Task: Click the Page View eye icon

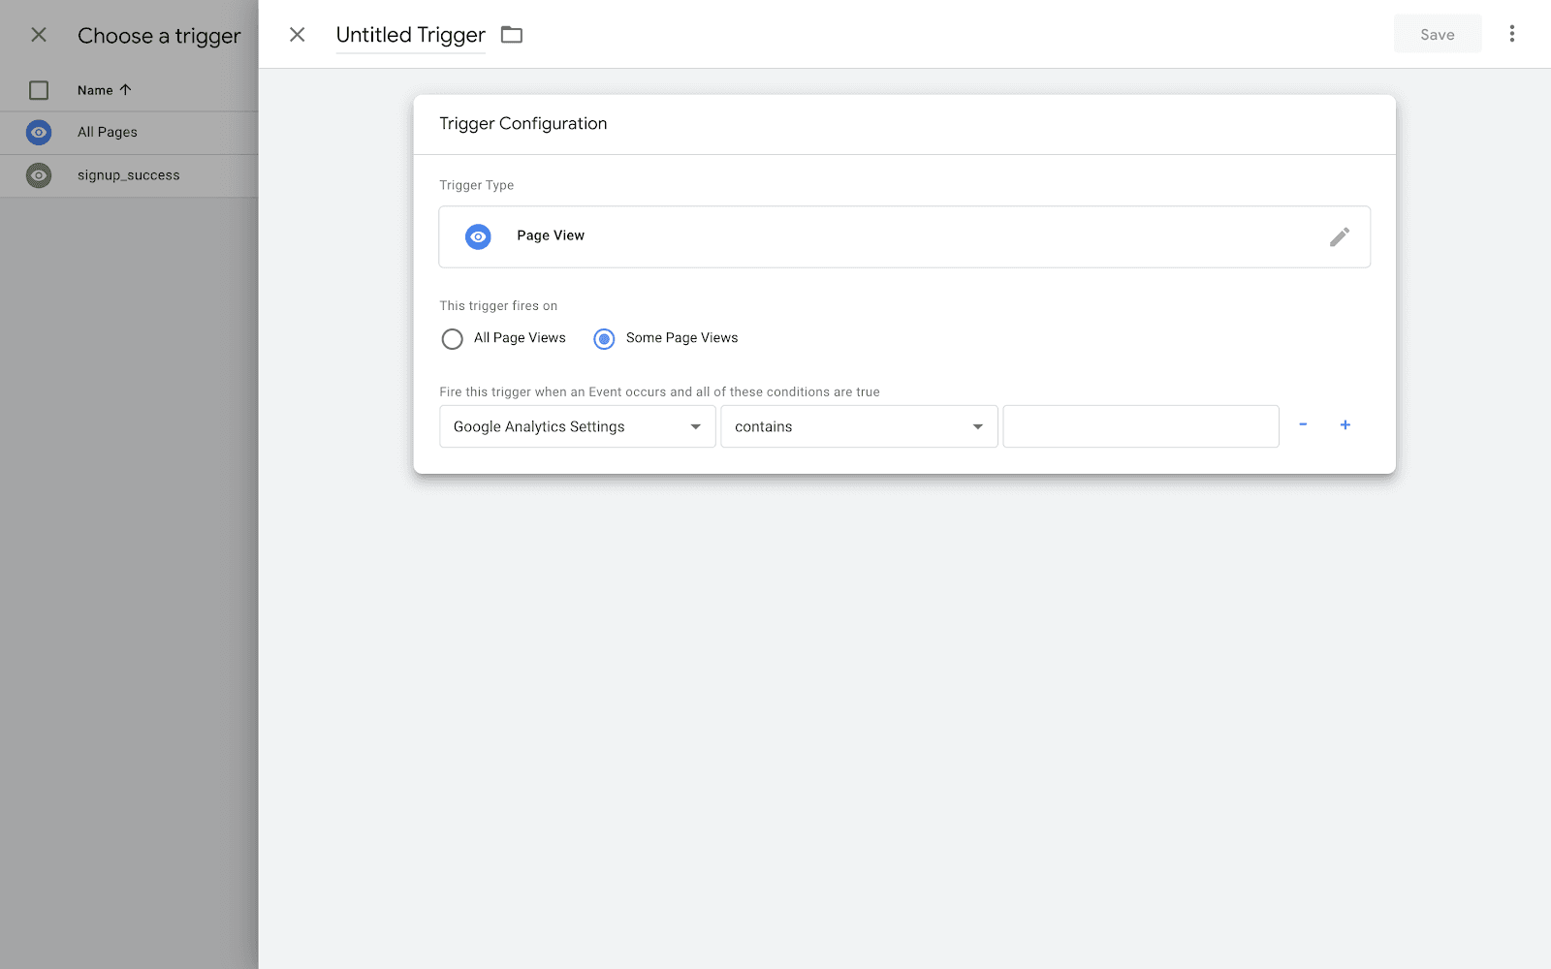Action: click(478, 236)
